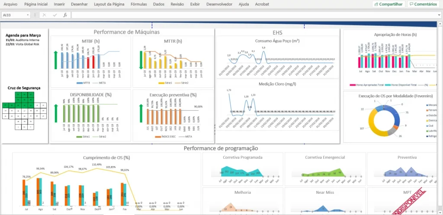Open the Dados ribbon tab

tap(158, 4)
